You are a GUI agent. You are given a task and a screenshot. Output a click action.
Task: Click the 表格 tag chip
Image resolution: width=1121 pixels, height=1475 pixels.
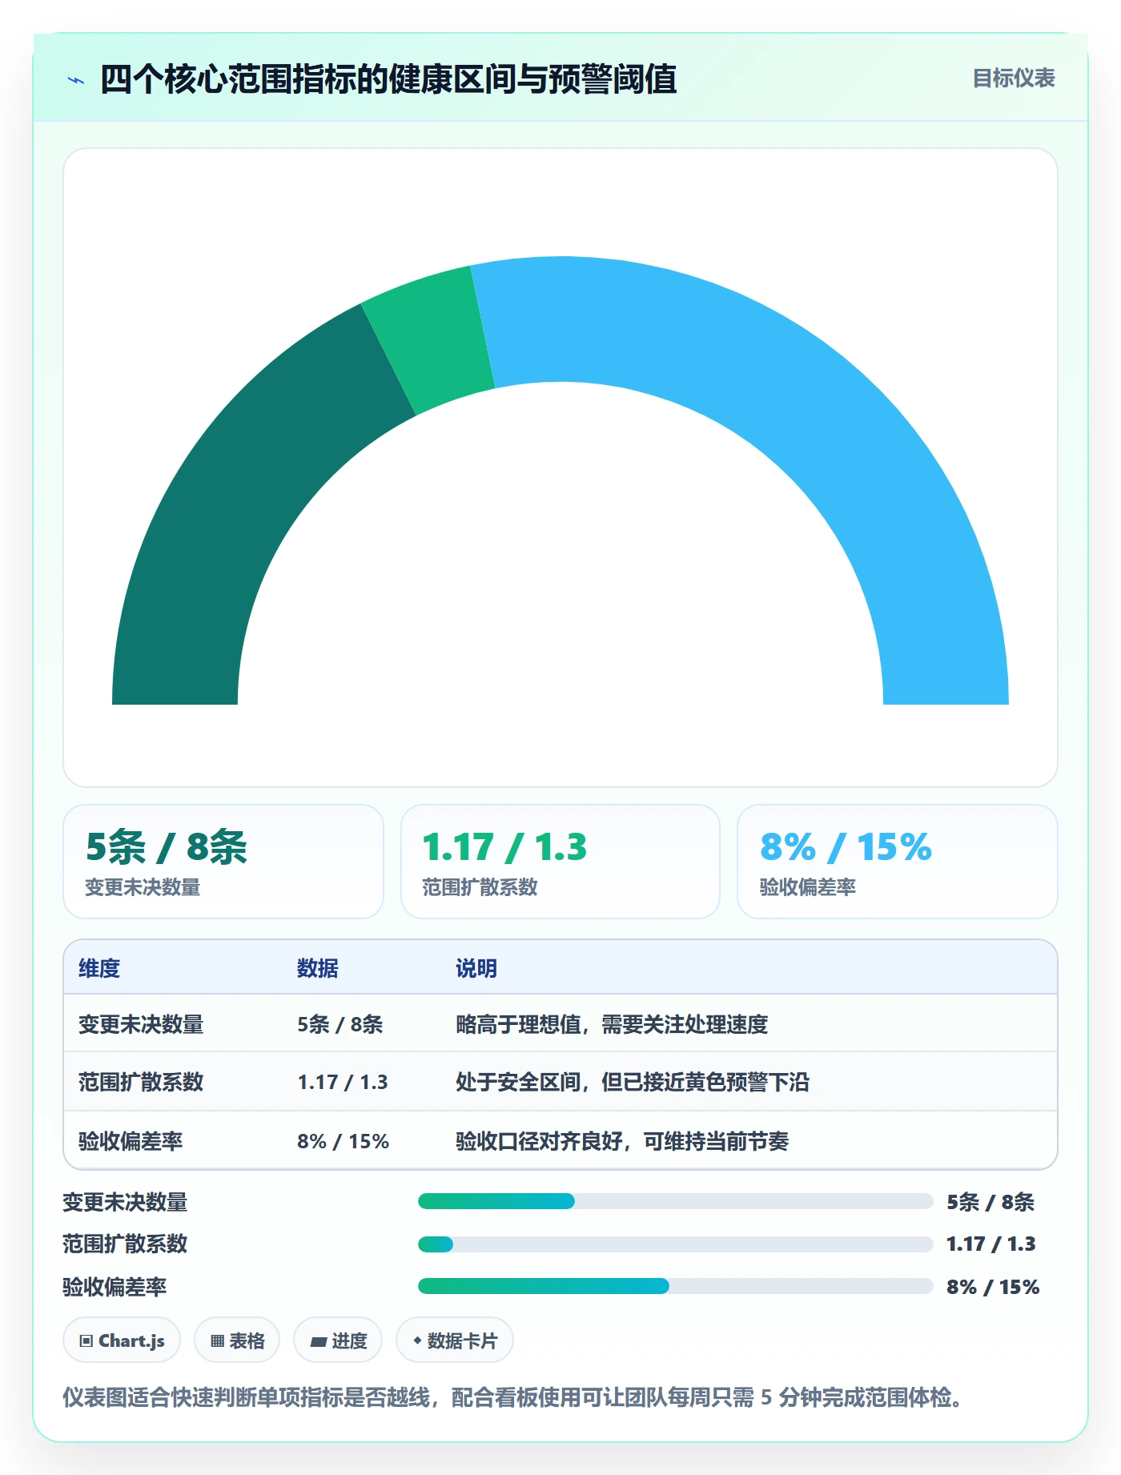[237, 1340]
